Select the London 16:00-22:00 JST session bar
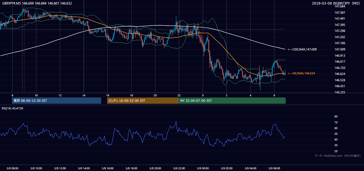 [143, 101]
